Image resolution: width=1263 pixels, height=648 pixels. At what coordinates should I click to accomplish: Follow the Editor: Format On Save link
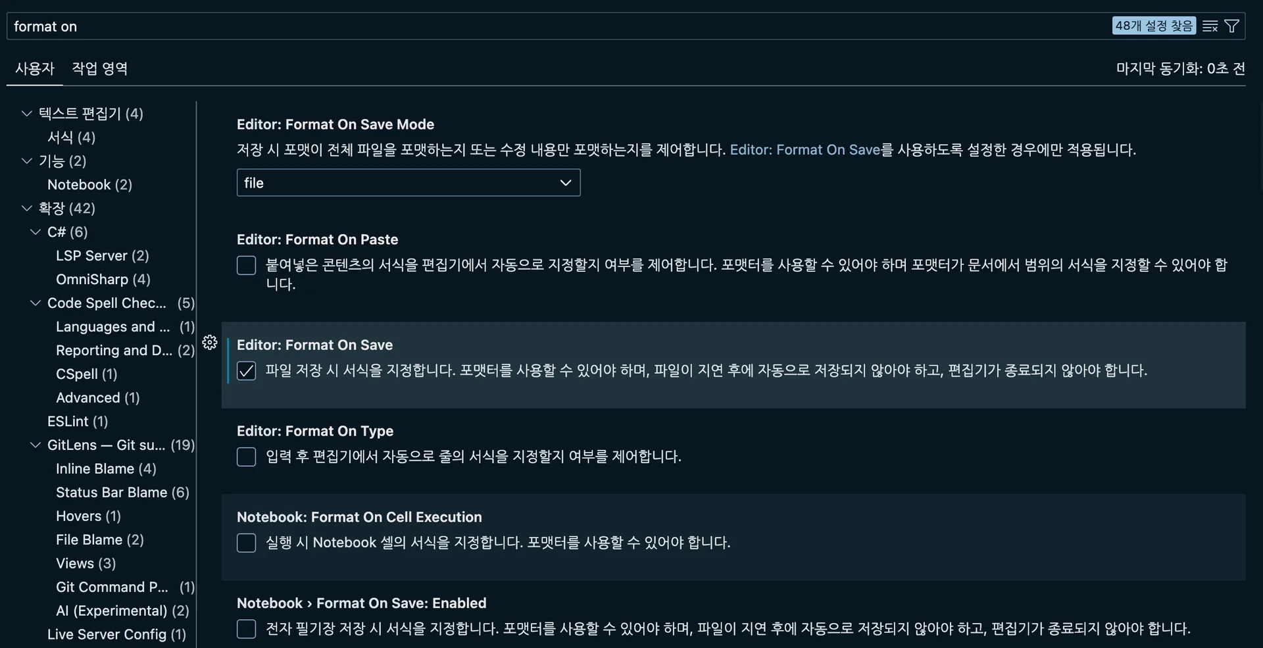pyautogui.click(x=805, y=150)
